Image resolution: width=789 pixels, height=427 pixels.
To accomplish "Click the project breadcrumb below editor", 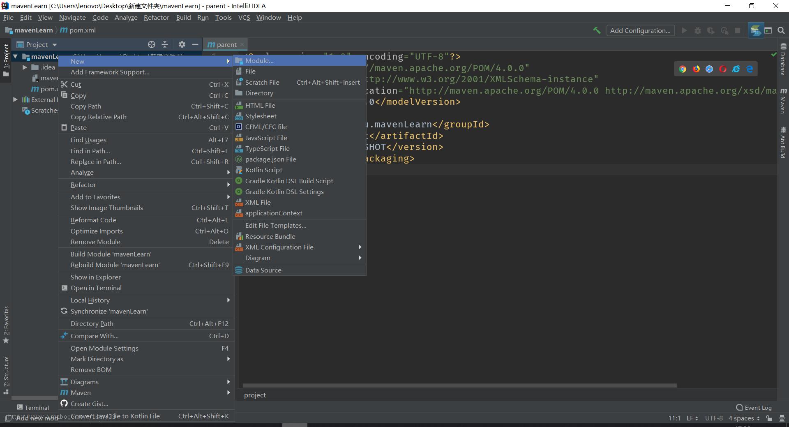I will 255,395.
